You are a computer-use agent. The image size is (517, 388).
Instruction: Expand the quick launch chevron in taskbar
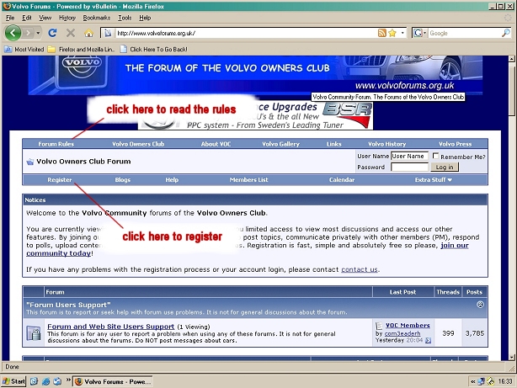(68, 380)
